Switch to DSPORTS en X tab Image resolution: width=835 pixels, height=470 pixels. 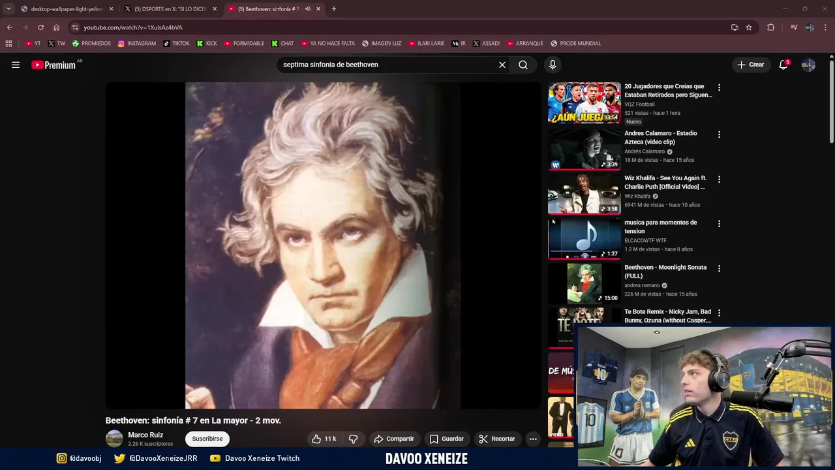(170, 8)
